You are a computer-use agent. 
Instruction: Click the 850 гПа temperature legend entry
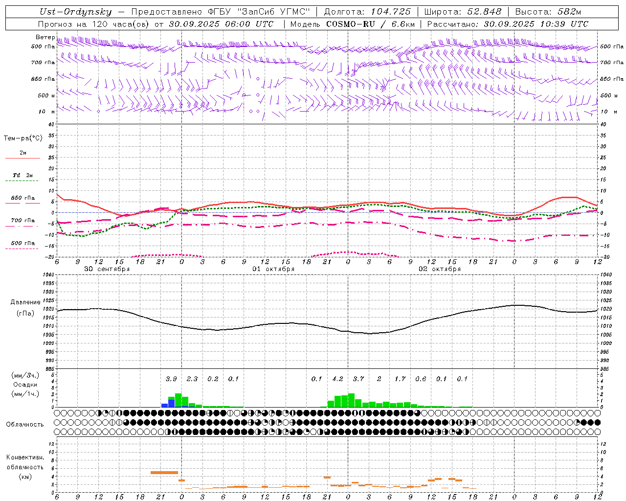pos(22,198)
